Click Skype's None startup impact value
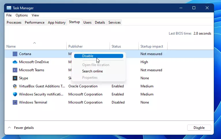This screenshot has height=139, width=221. pyautogui.click(x=145, y=78)
